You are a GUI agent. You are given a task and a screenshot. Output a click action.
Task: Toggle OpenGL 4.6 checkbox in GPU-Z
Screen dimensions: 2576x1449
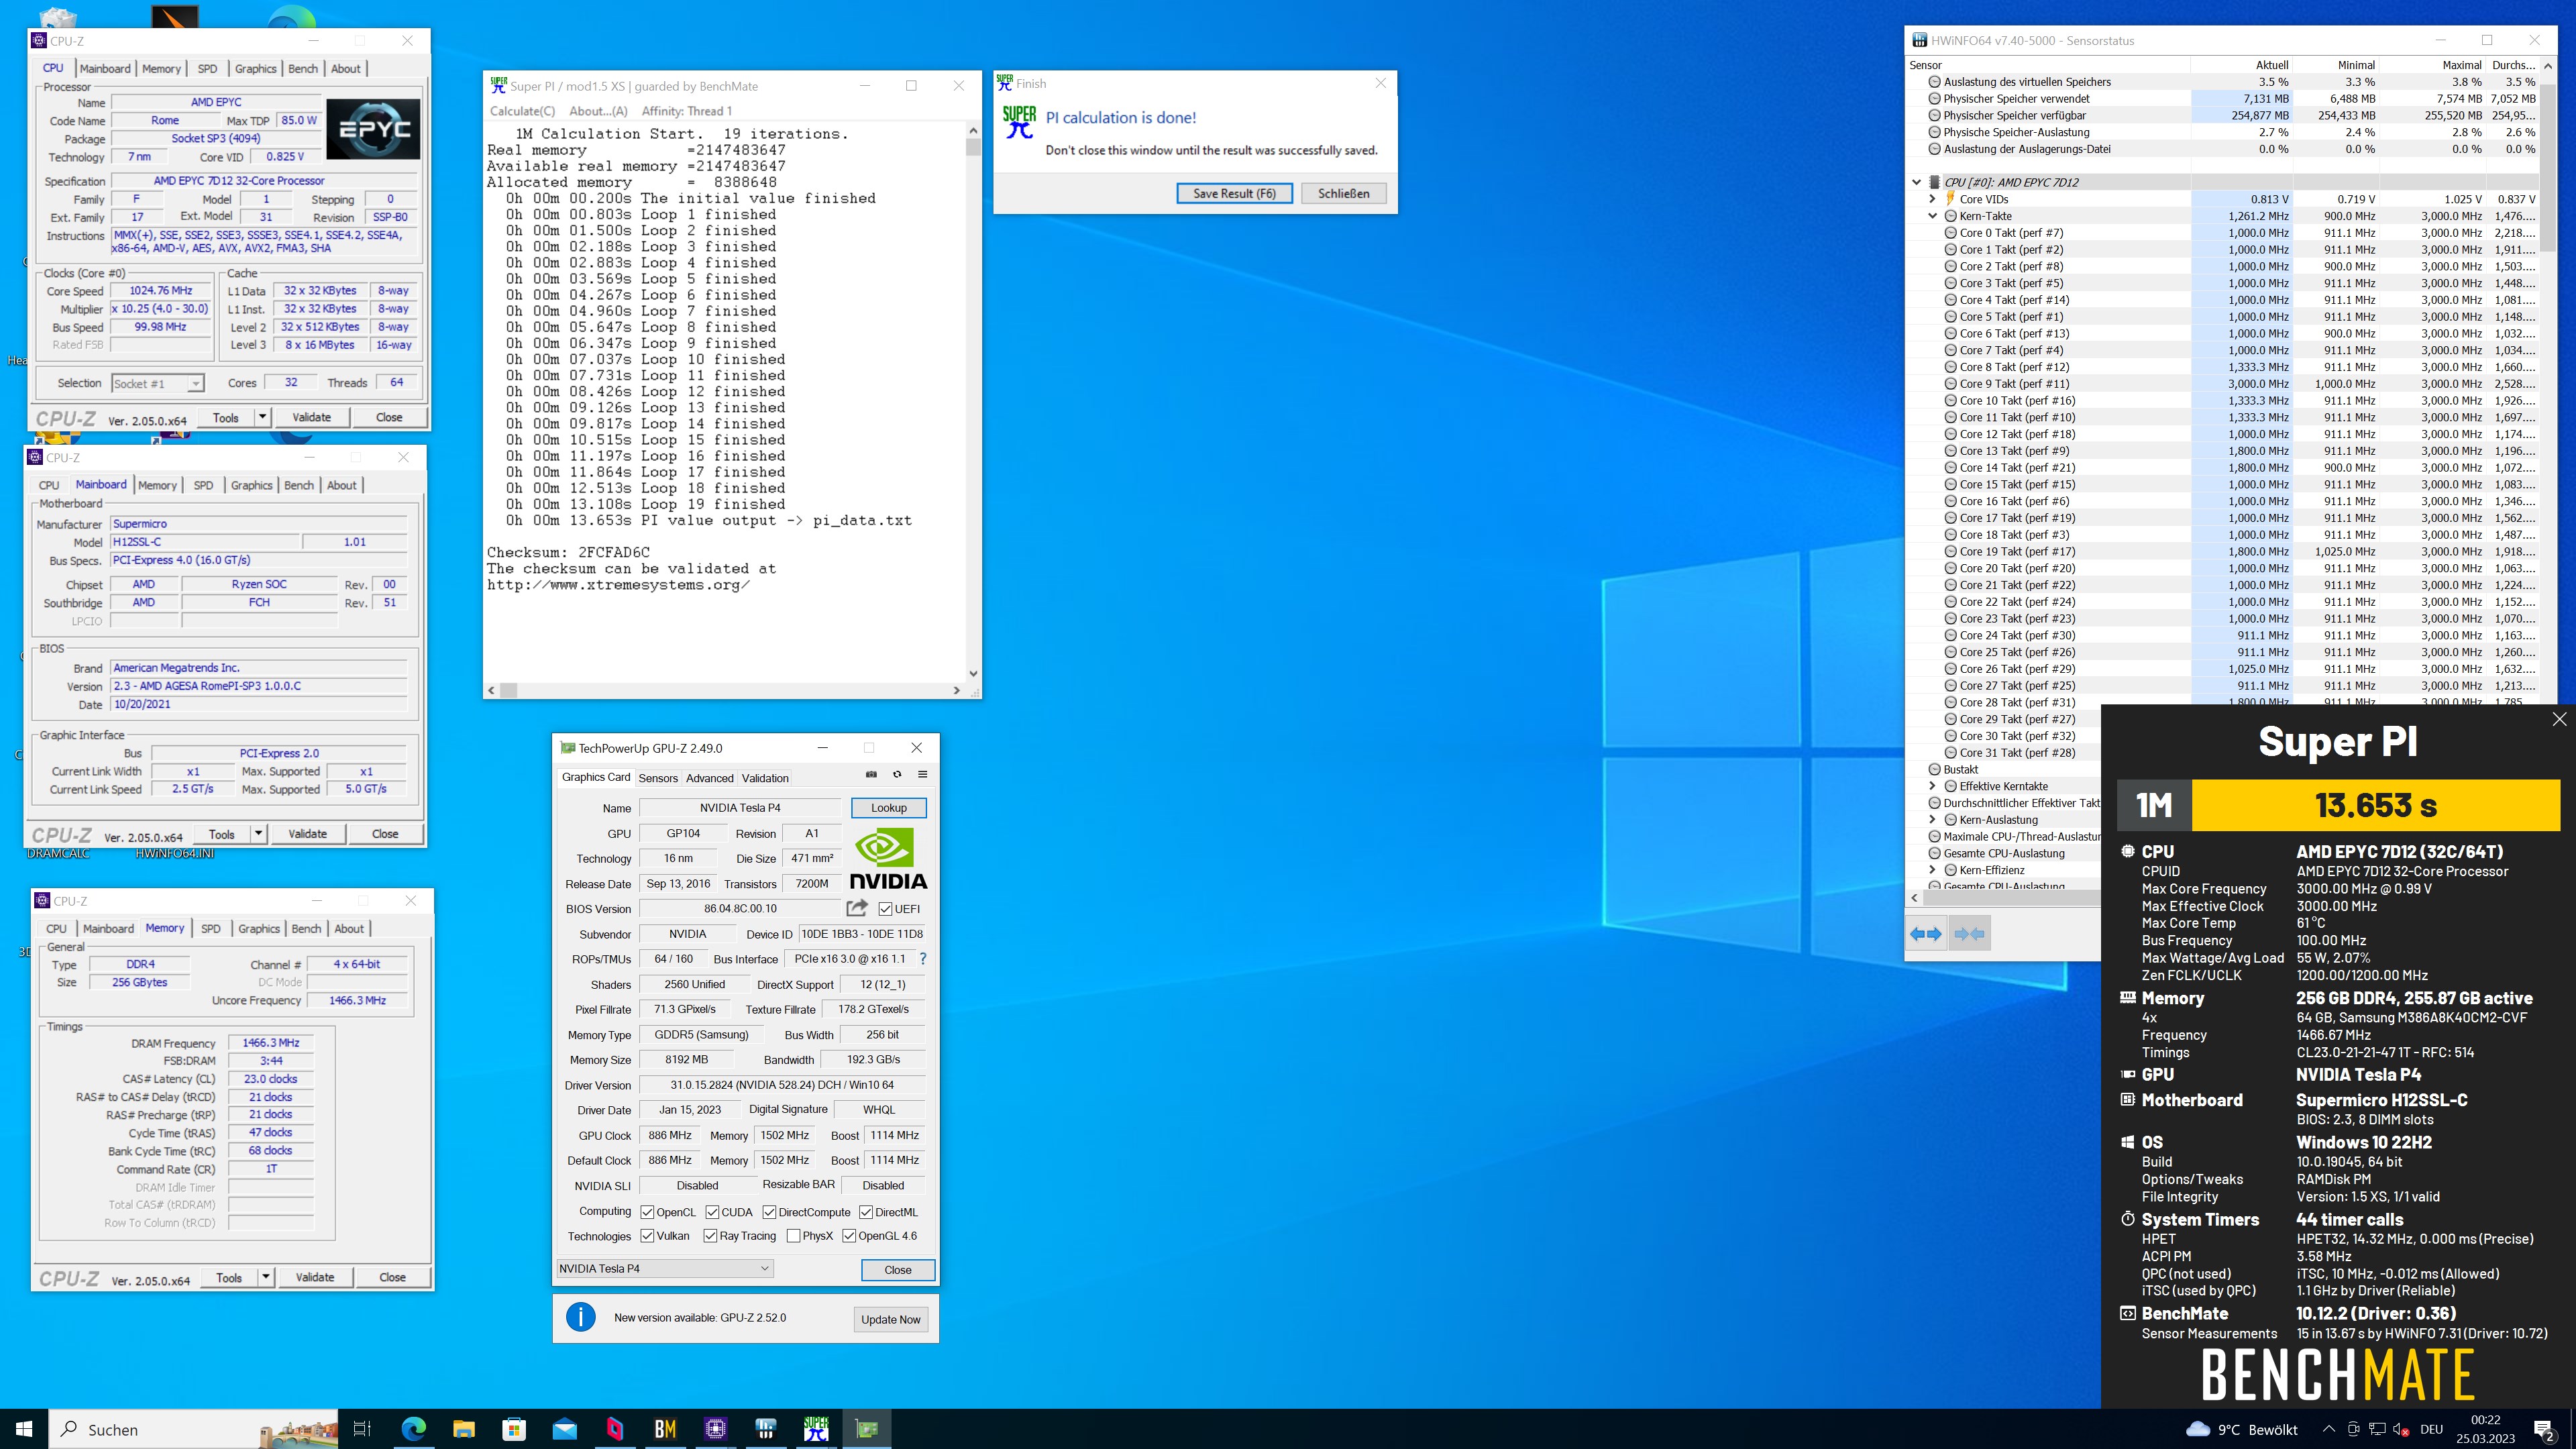click(849, 1236)
